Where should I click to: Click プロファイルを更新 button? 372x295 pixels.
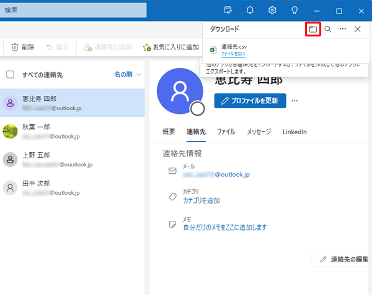(250, 101)
